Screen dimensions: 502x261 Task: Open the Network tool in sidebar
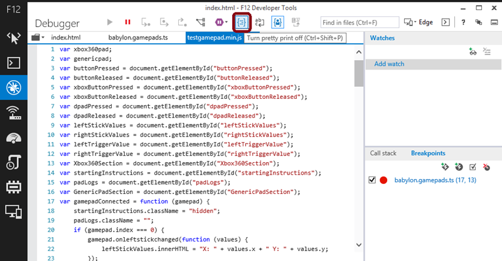click(14, 113)
